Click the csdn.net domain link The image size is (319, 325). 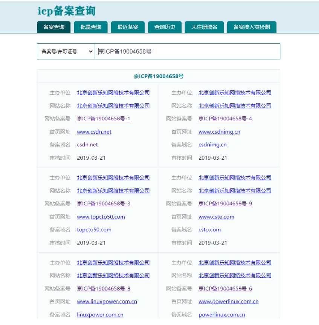click(87, 145)
